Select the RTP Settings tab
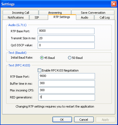Image resolution: width=118 pixels, height=125 pixels. click(x=62, y=17)
